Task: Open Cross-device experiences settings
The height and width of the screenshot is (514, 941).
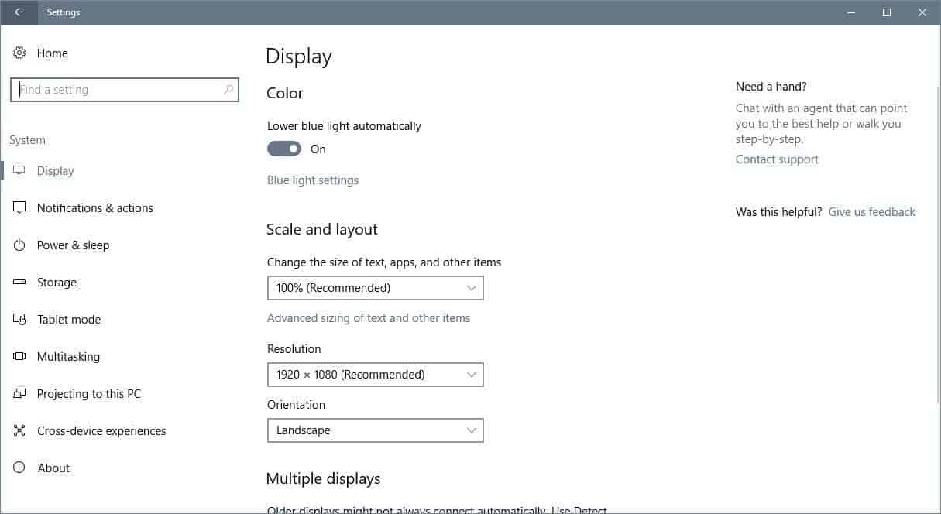Action: [x=101, y=430]
